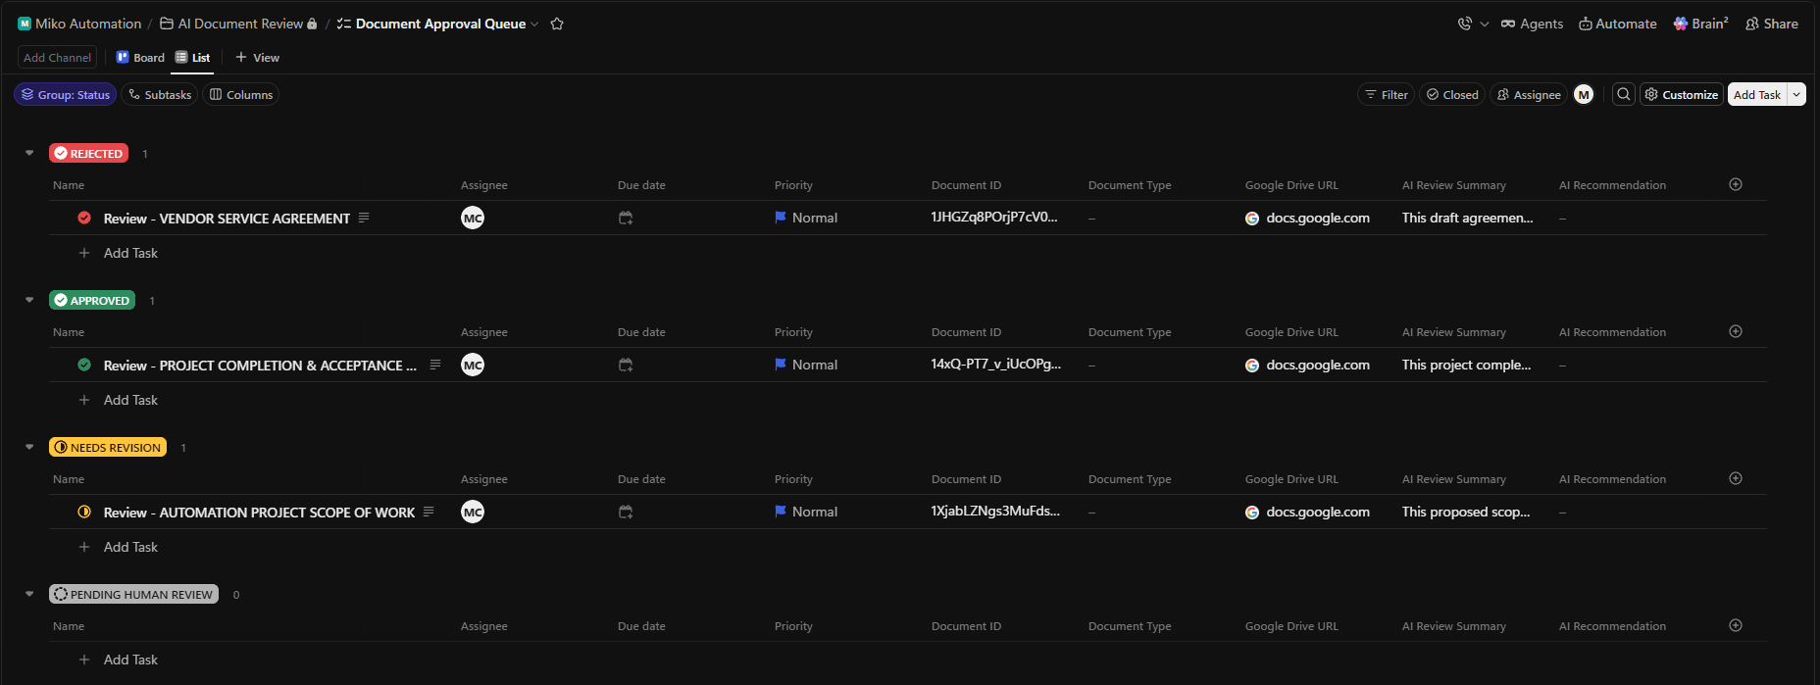This screenshot has height=685, width=1820.
Task: Set due date for Project Completion task
Action: click(x=626, y=365)
